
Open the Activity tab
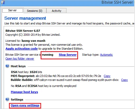[56, 11]
